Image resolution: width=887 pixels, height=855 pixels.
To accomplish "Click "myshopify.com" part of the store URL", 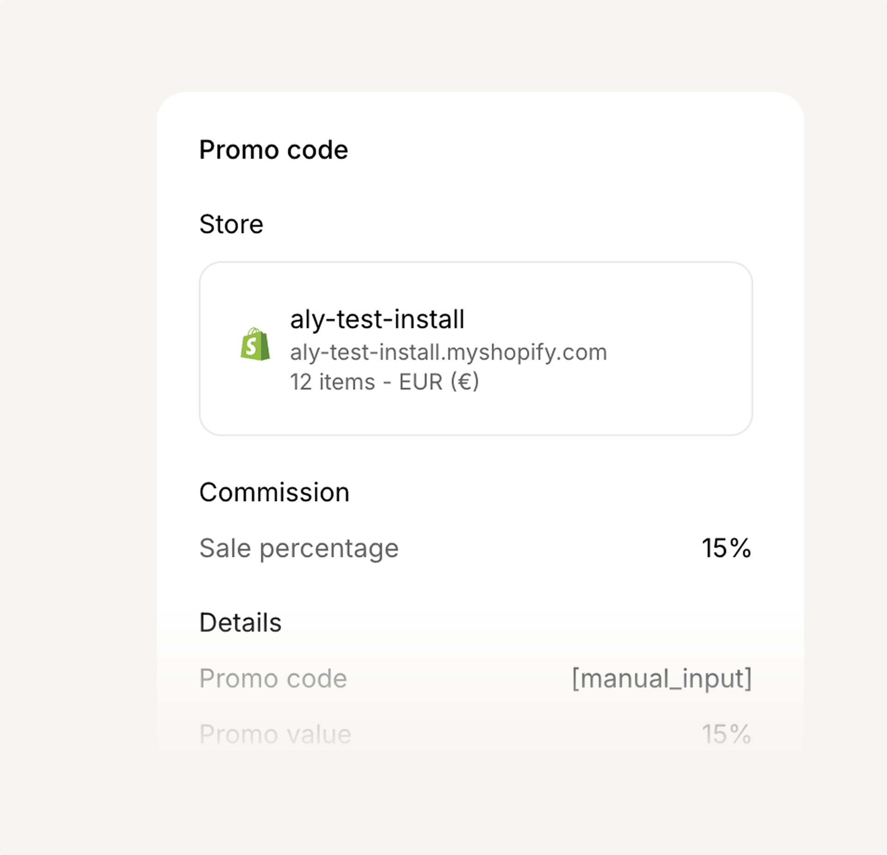I will [x=527, y=353].
